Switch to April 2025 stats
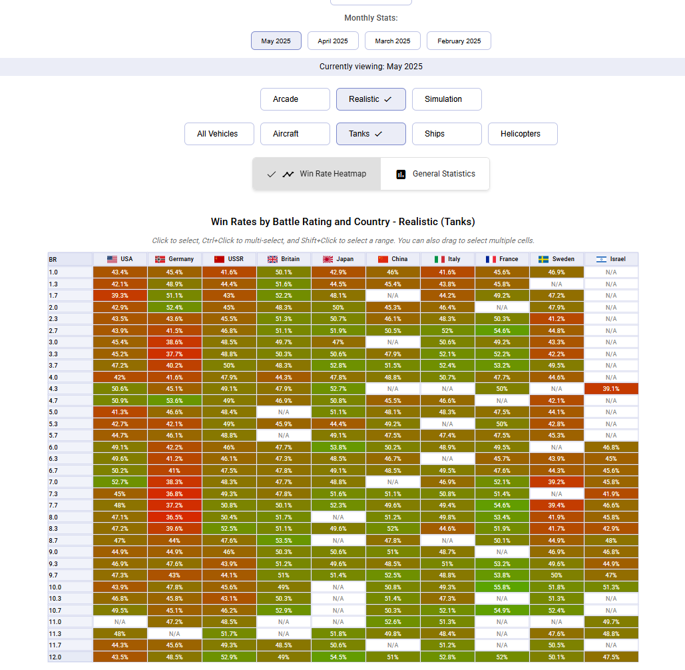Viewport: 685px width, 670px height. pyautogui.click(x=333, y=41)
